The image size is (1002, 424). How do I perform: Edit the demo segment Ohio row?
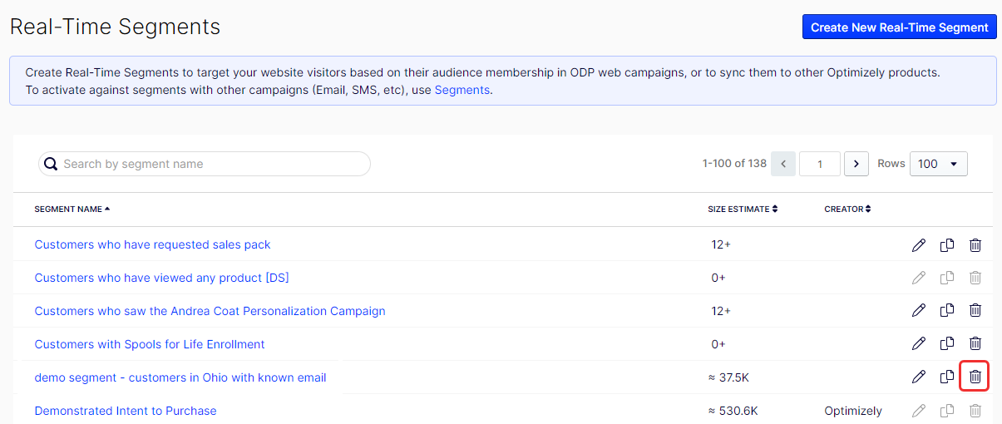(x=918, y=377)
